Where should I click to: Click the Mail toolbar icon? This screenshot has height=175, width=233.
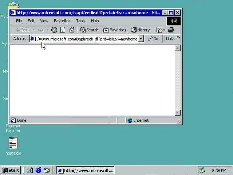point(159,30)
